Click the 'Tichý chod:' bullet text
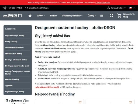 coord(43,75)
